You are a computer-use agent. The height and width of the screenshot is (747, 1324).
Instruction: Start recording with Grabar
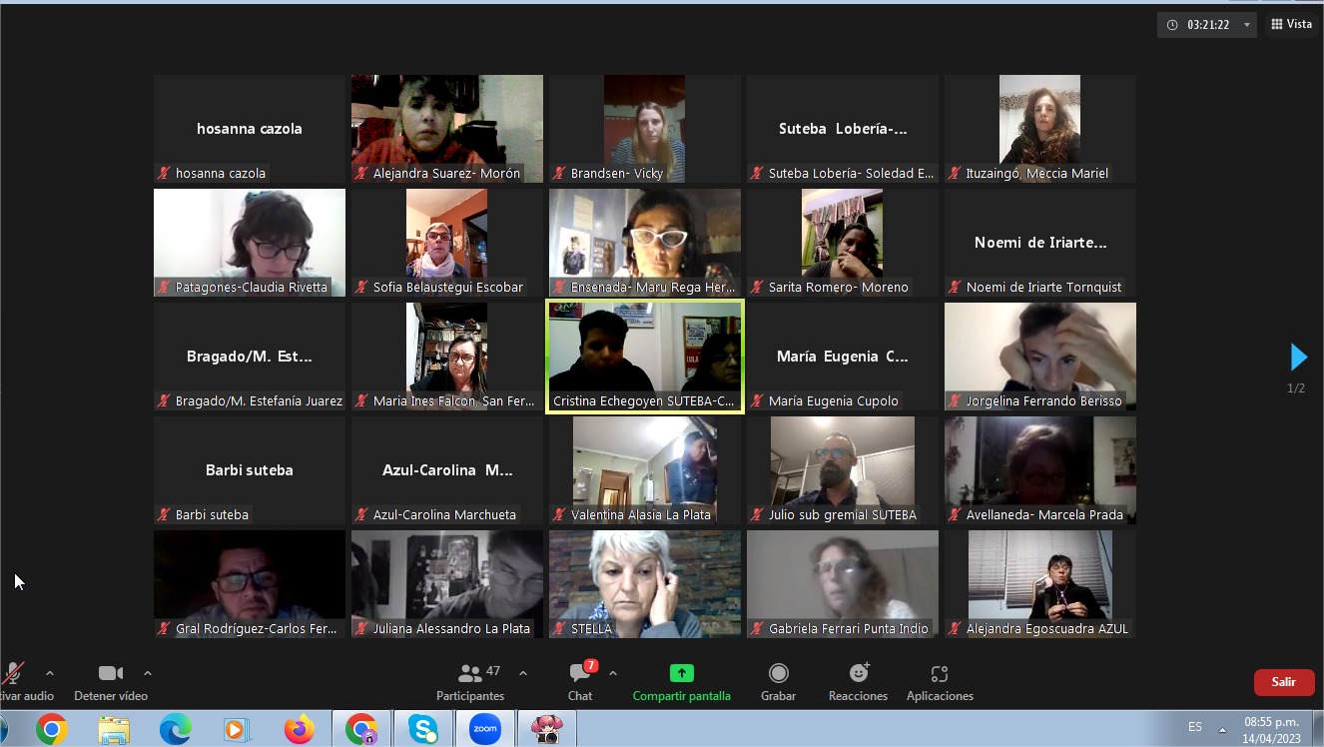(778, 682)
